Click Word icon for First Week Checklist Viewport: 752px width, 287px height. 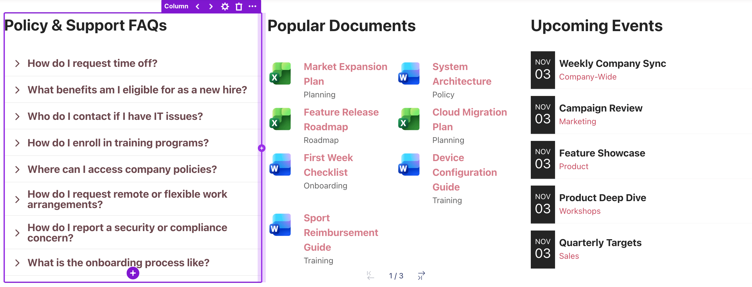[280, 164]
